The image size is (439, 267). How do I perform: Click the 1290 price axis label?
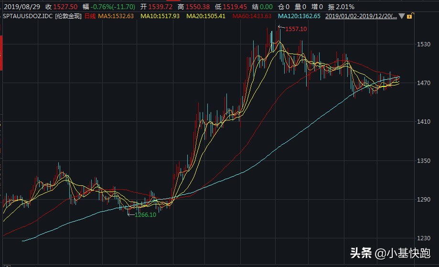424,200
